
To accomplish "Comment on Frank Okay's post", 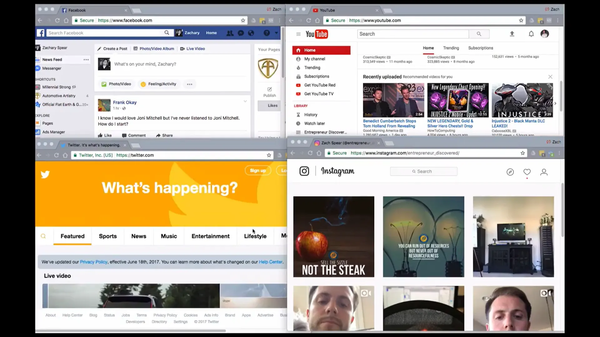I will click(134, 135).
